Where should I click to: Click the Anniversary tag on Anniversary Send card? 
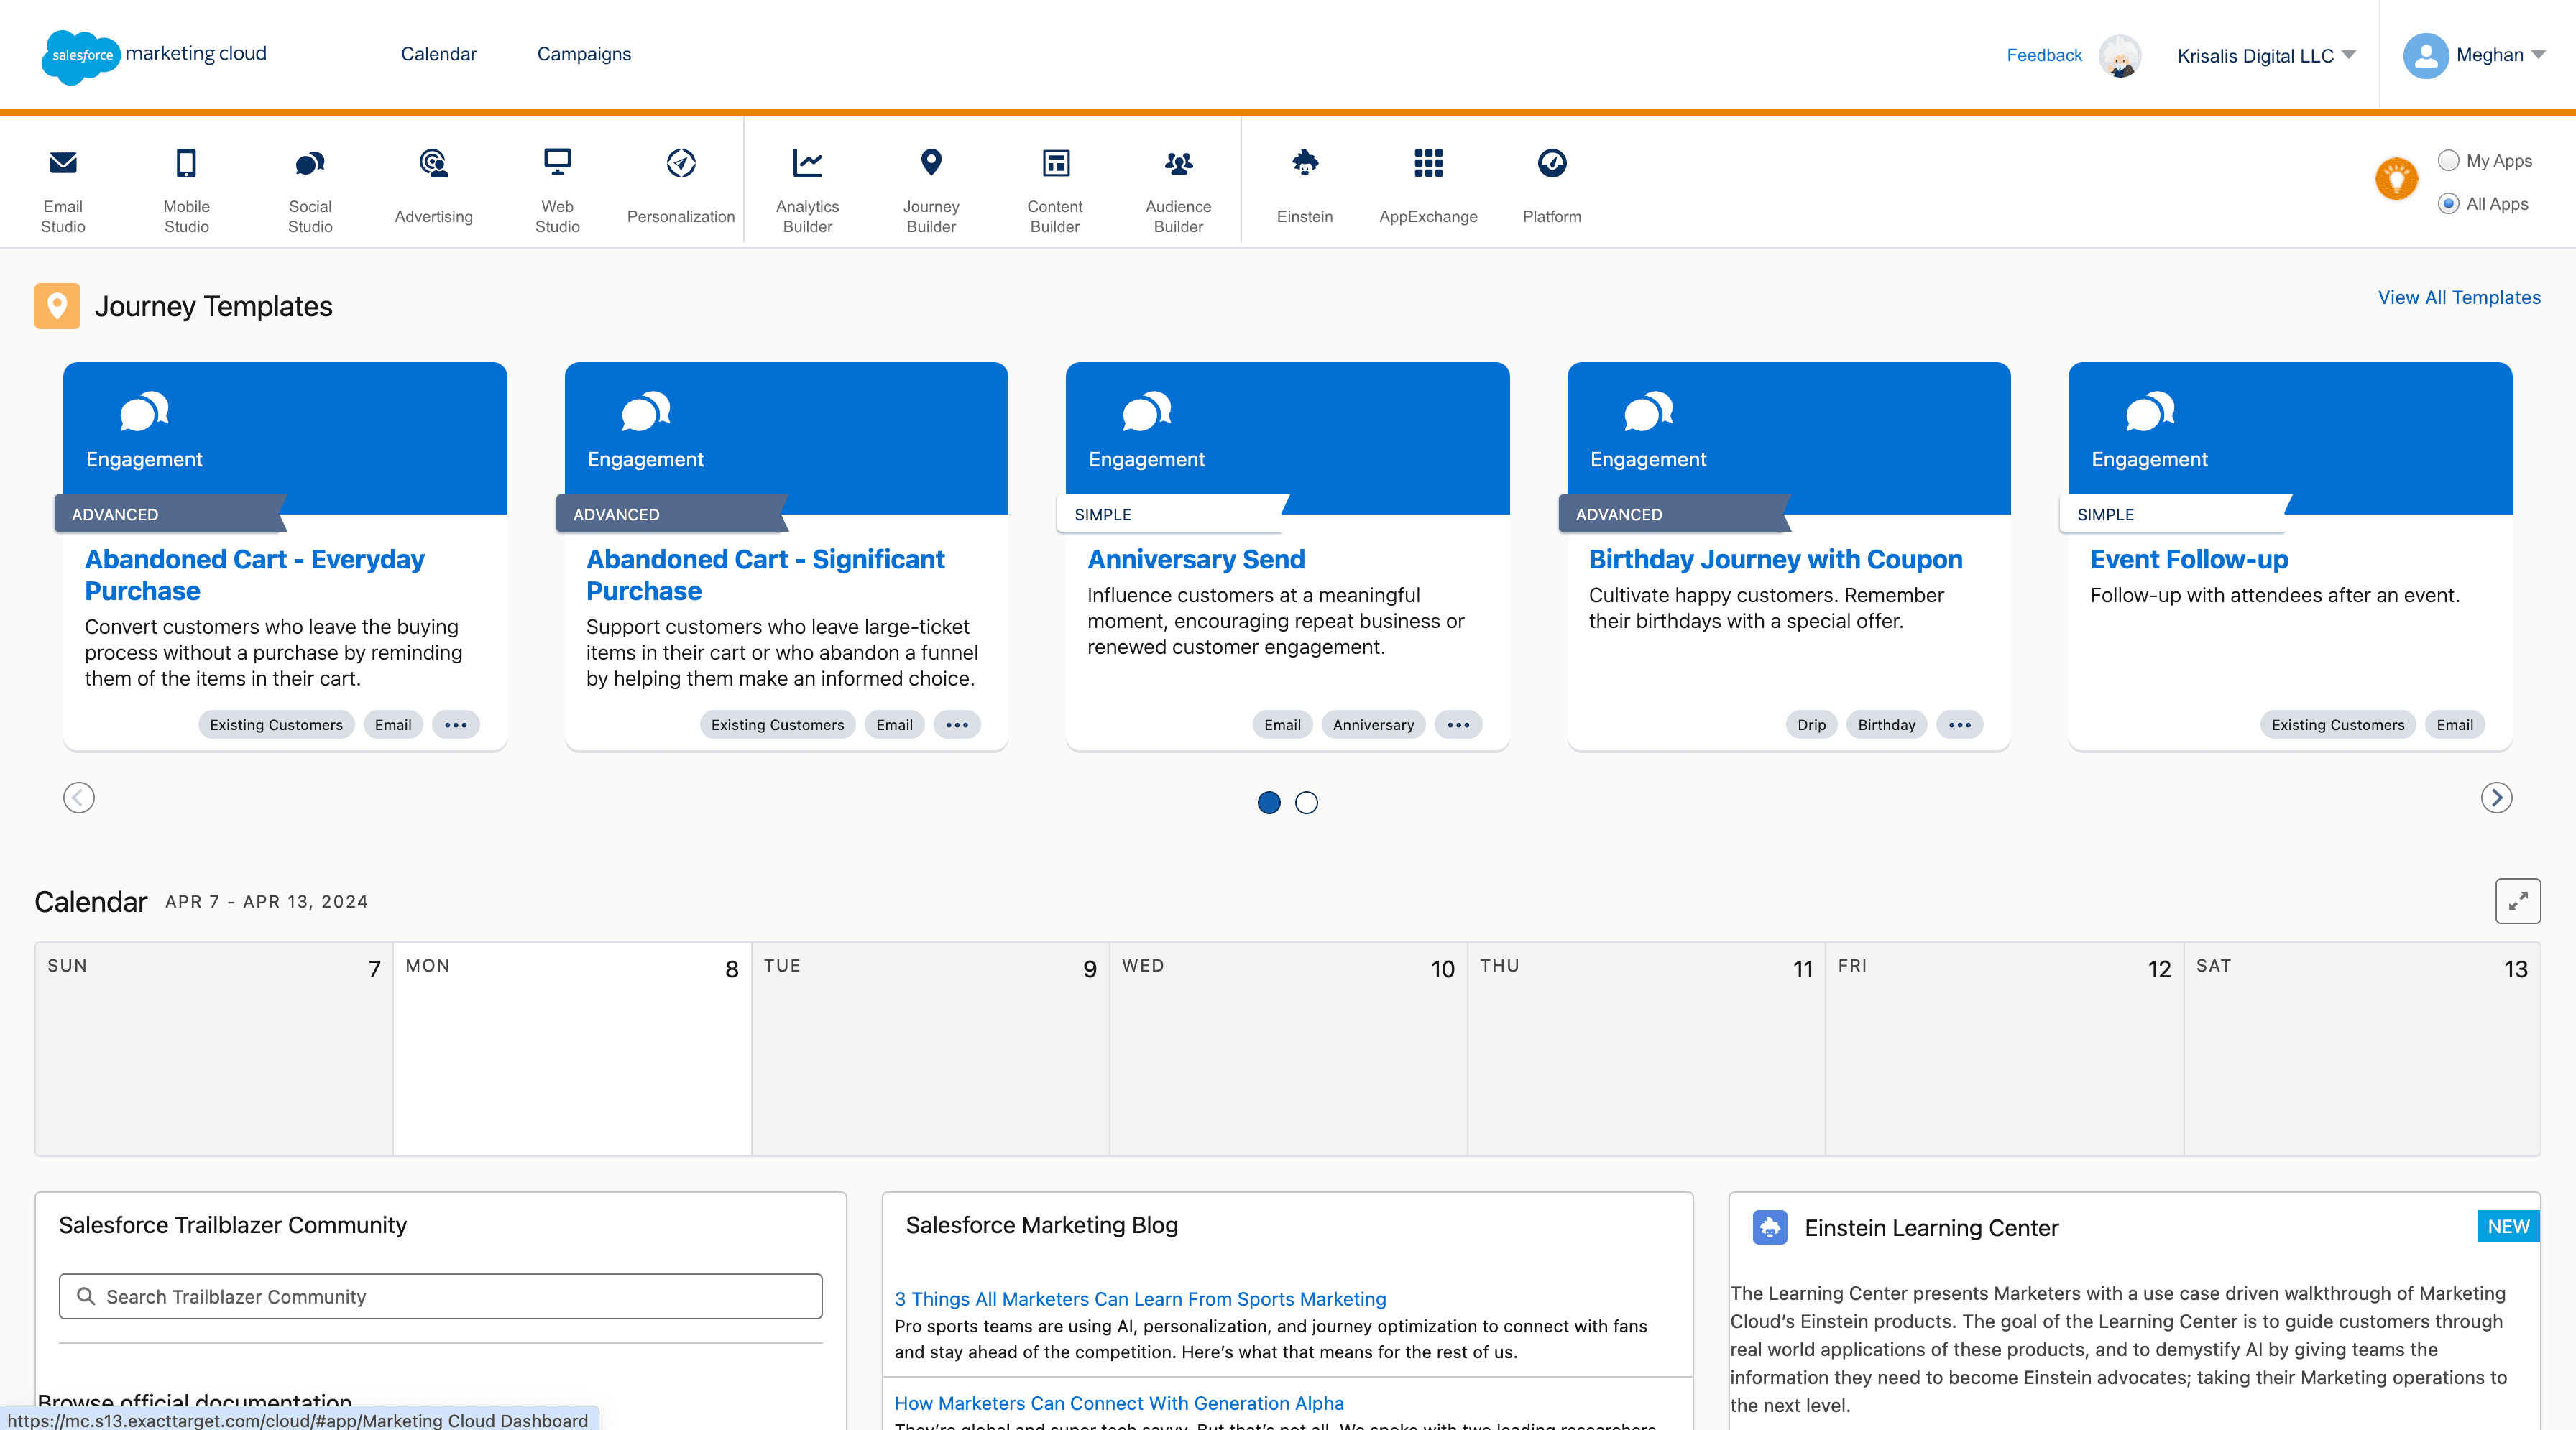tap(1373, 724)
